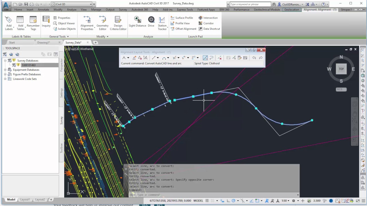
Task: Open the Alignment Grid View
Action: point(245,58)
